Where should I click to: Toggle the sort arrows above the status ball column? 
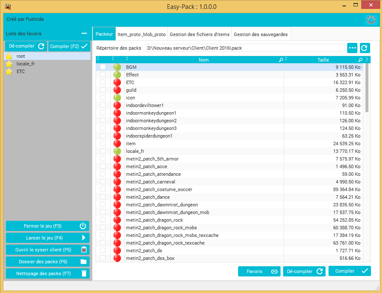point(113,59)
